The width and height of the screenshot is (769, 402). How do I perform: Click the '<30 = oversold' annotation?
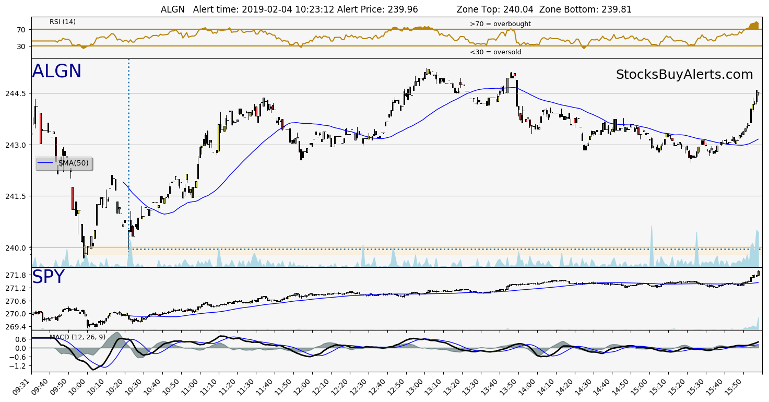[x=495, y=52]
